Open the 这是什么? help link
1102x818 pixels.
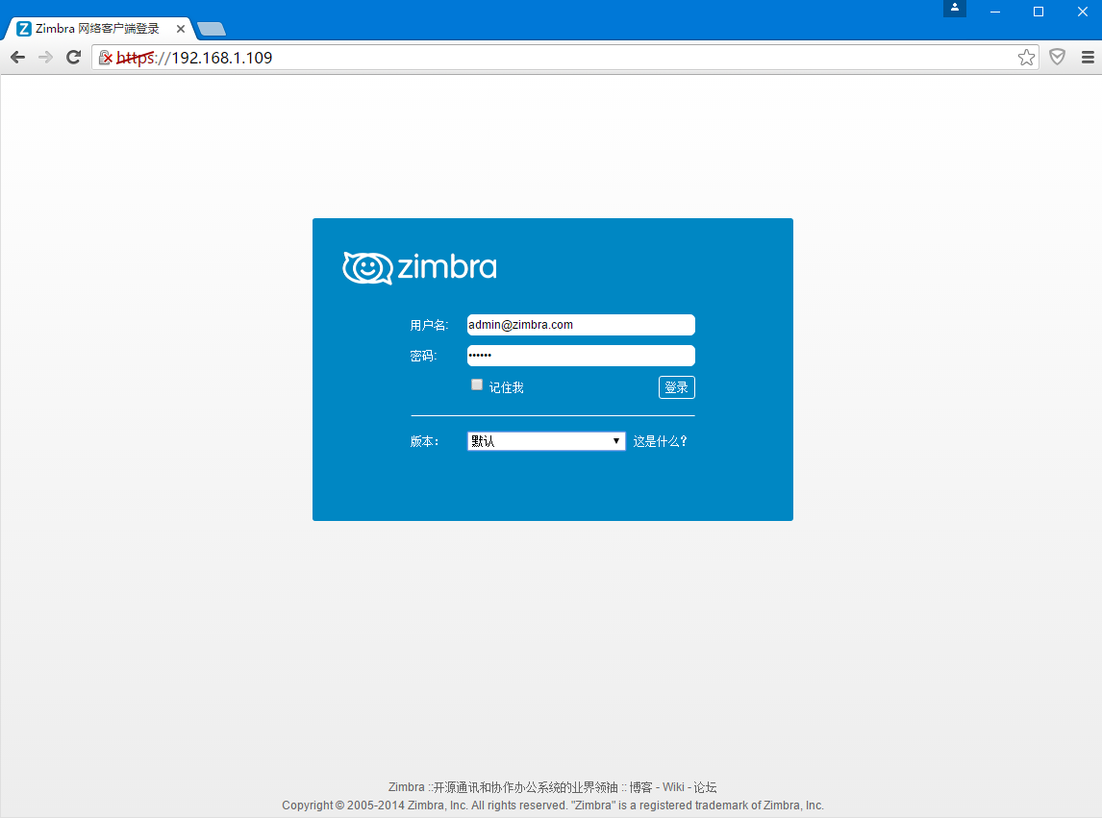click(660, 441)
